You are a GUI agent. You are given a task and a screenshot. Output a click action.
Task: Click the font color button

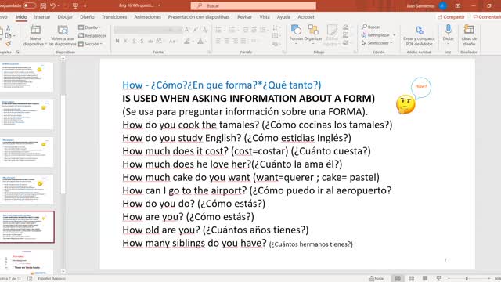coord(200,41)
